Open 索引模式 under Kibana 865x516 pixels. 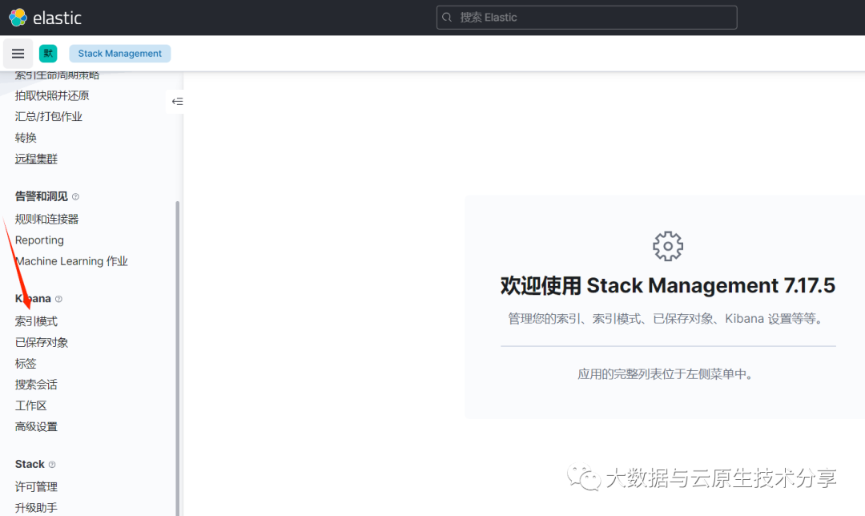(x=36, y=321)
